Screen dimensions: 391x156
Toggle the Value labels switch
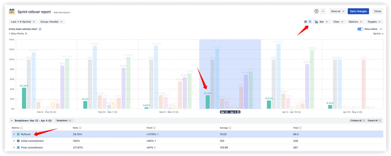click(x=360, y=29)
